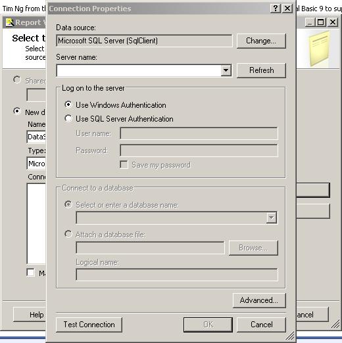Click the dialog resize grip corner
Viewport: 342px width, 343px height.
tap(290, 335)
